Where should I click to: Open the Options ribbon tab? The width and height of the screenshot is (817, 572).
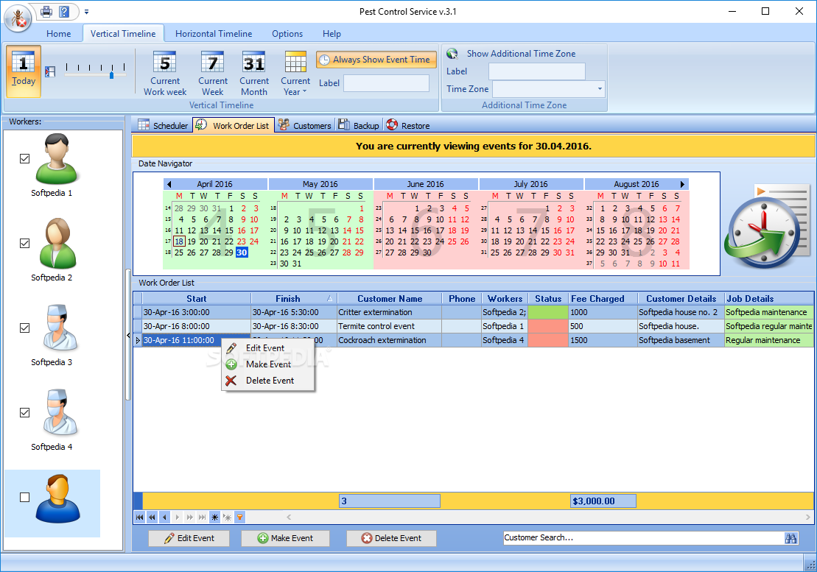coord(287,34)
